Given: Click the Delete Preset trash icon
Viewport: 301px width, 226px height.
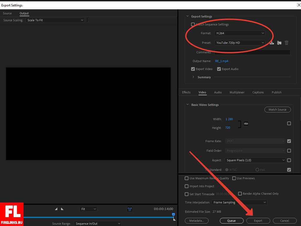Looking at the screenshot, I should (x=287, y=43).
